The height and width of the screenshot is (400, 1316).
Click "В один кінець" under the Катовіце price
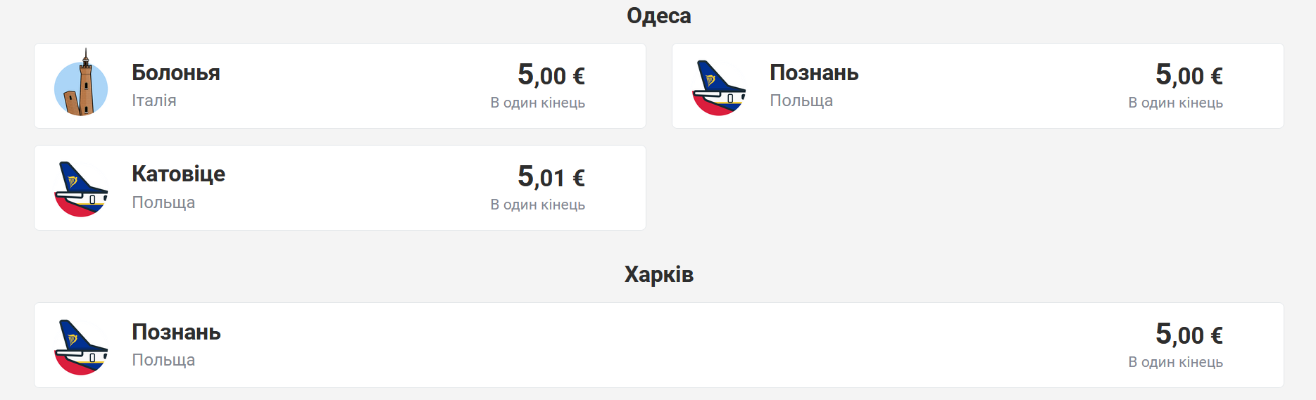(538, 205)
